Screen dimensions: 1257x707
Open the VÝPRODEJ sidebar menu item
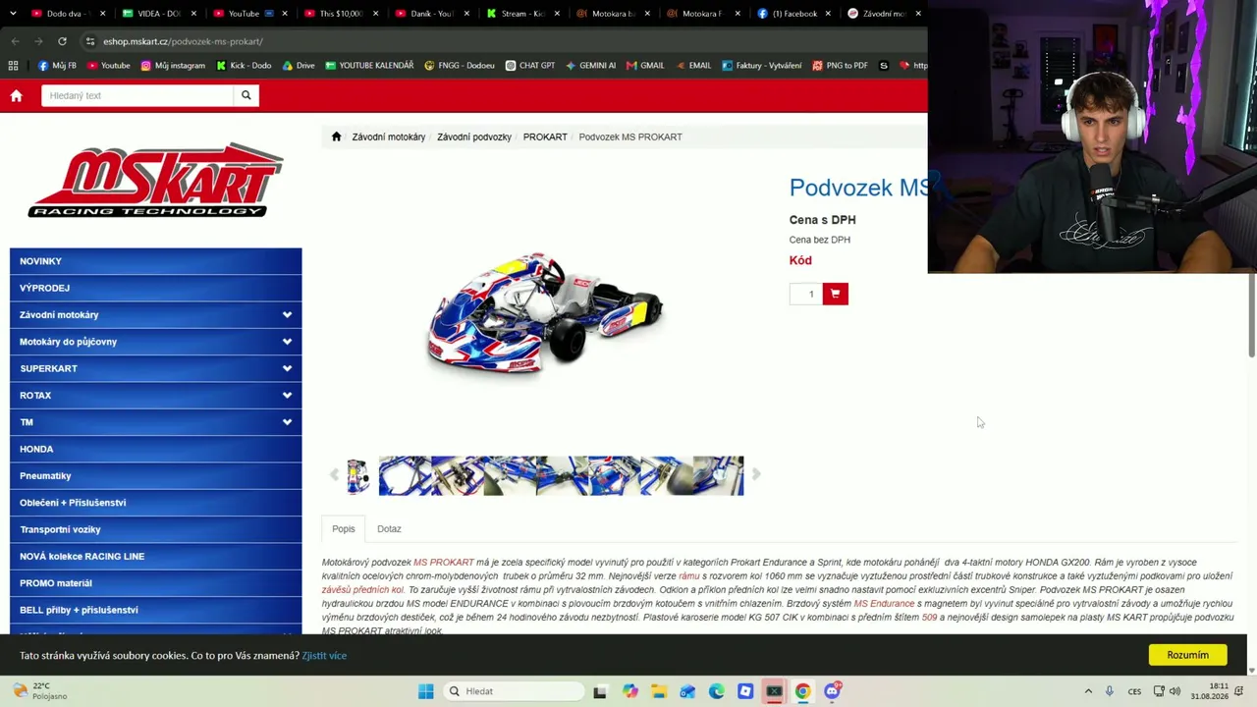tap(156, 288)
